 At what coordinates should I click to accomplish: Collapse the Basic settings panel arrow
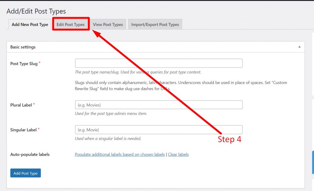[299, 47]
